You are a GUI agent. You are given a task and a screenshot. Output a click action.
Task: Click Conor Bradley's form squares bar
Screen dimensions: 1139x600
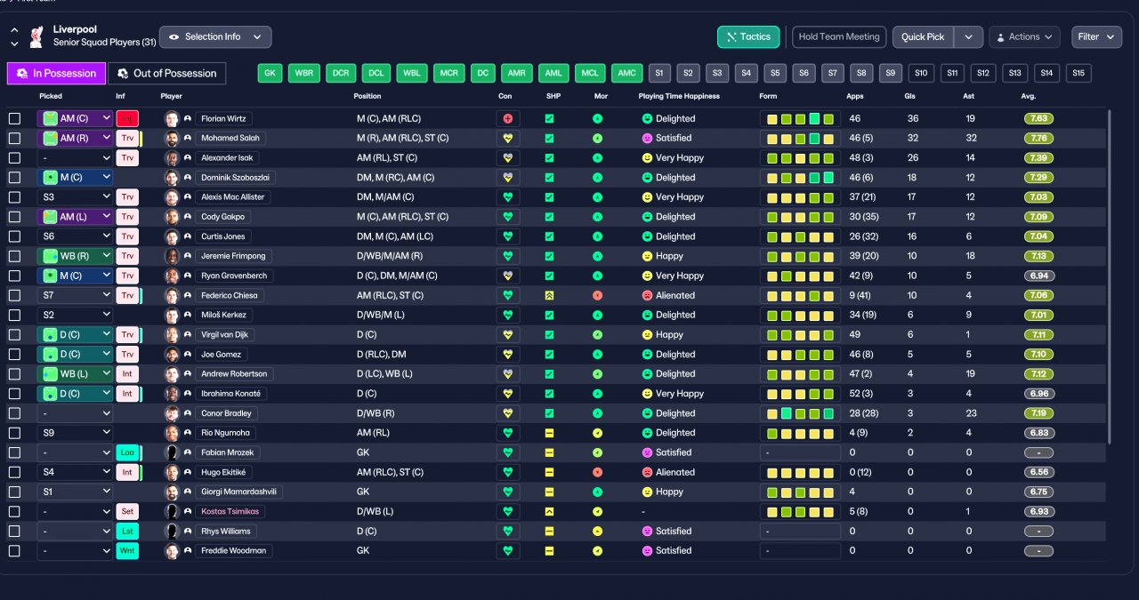800,413
